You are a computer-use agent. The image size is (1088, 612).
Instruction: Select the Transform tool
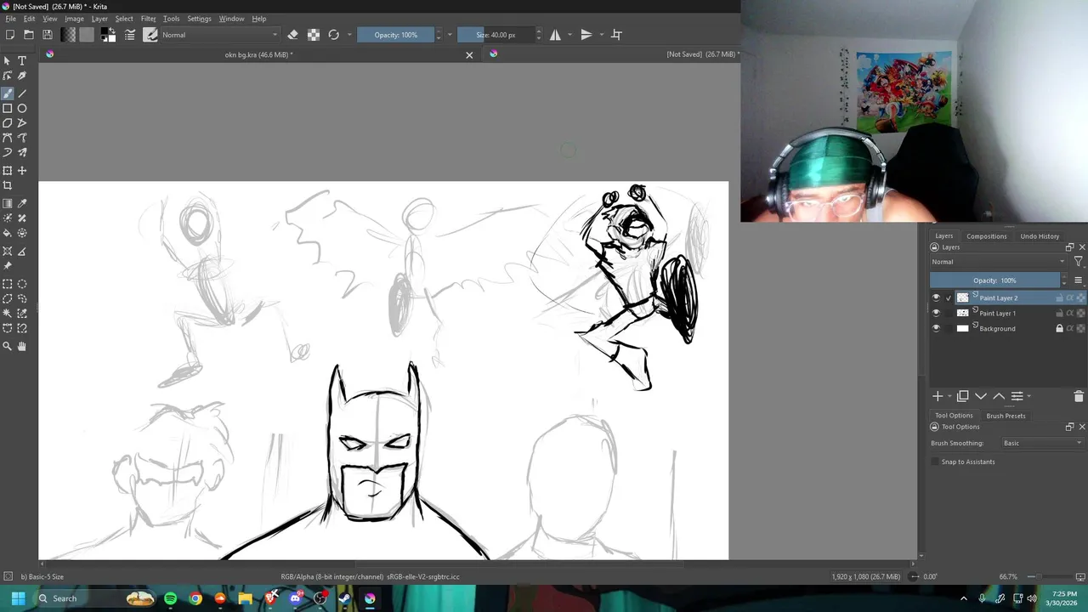point(8,171)
